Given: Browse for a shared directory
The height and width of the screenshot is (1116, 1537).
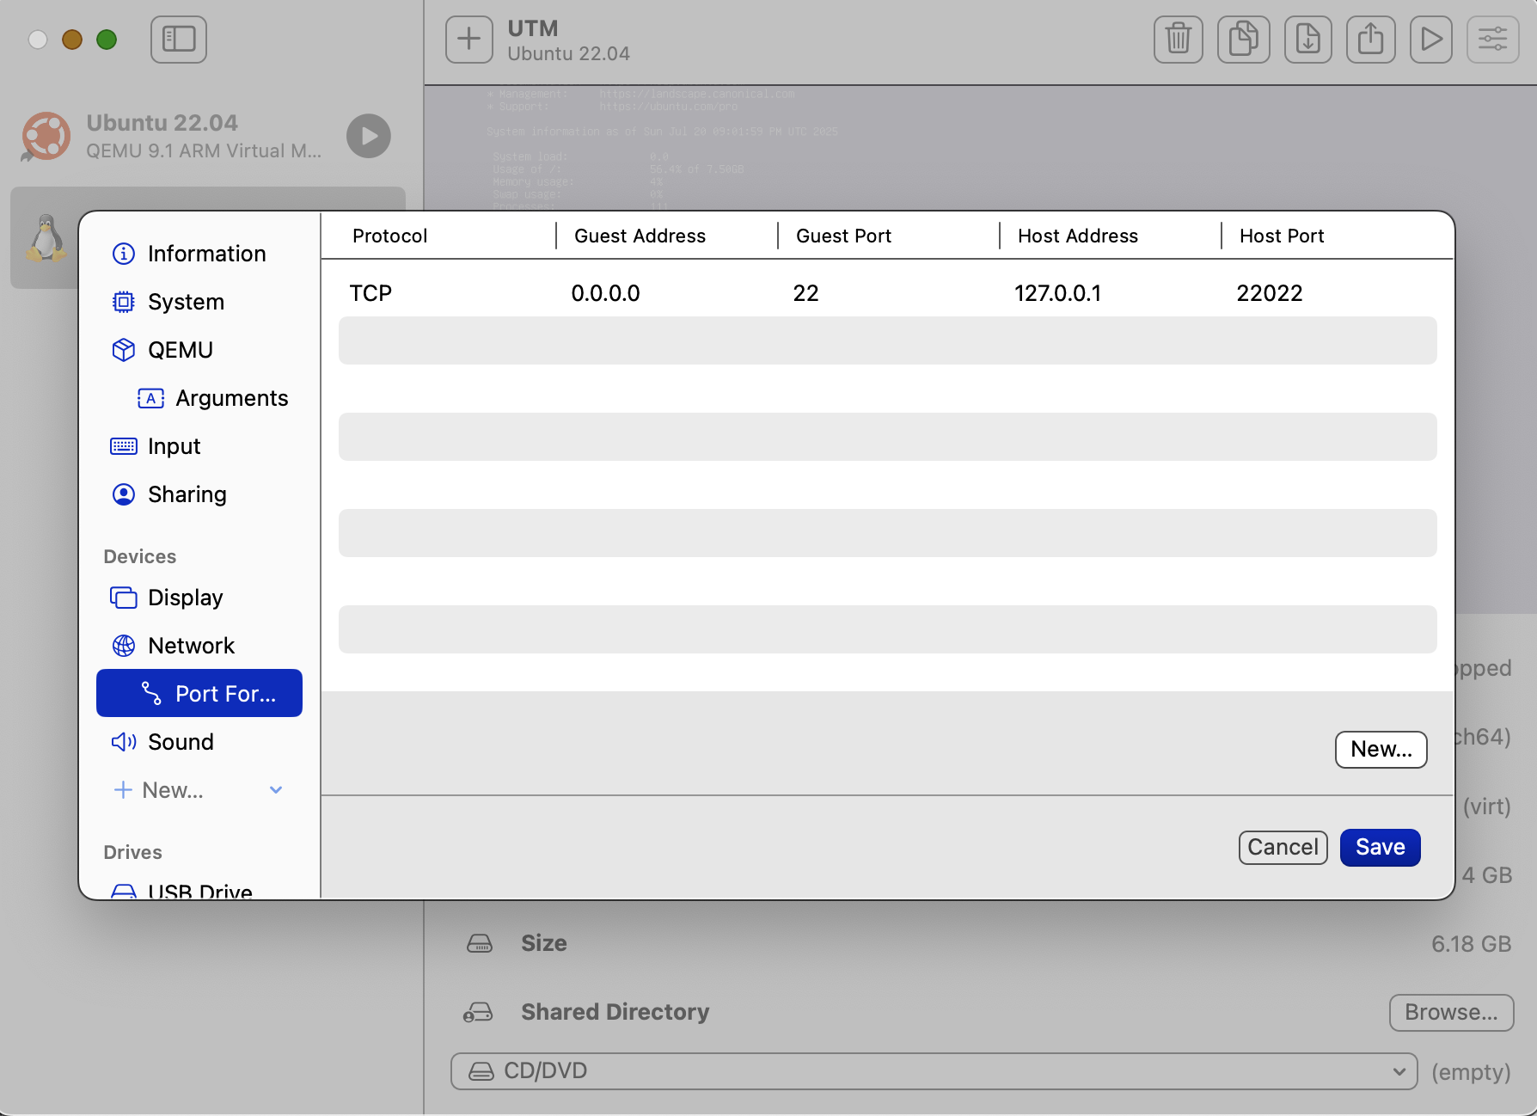Looking at the screenshot, I should point(1451,1012).
